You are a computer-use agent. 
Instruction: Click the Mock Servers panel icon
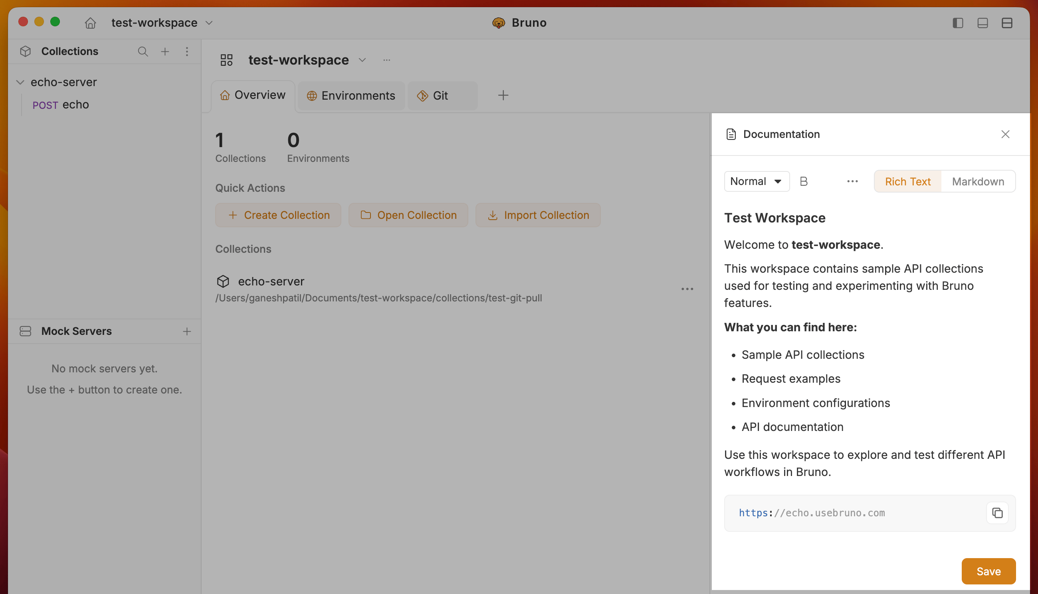pos(25,331)
